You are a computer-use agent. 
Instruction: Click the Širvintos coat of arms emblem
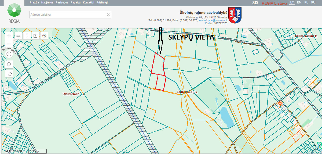(235, 16)
